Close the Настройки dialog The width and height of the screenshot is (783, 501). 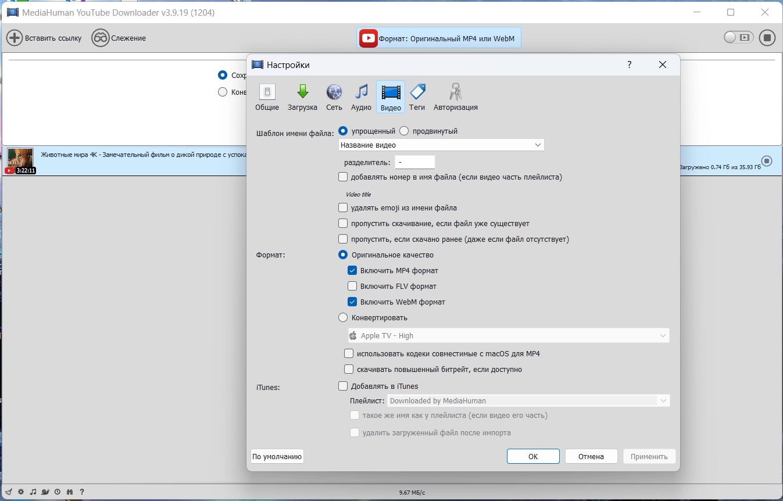(x=663, y=65)
